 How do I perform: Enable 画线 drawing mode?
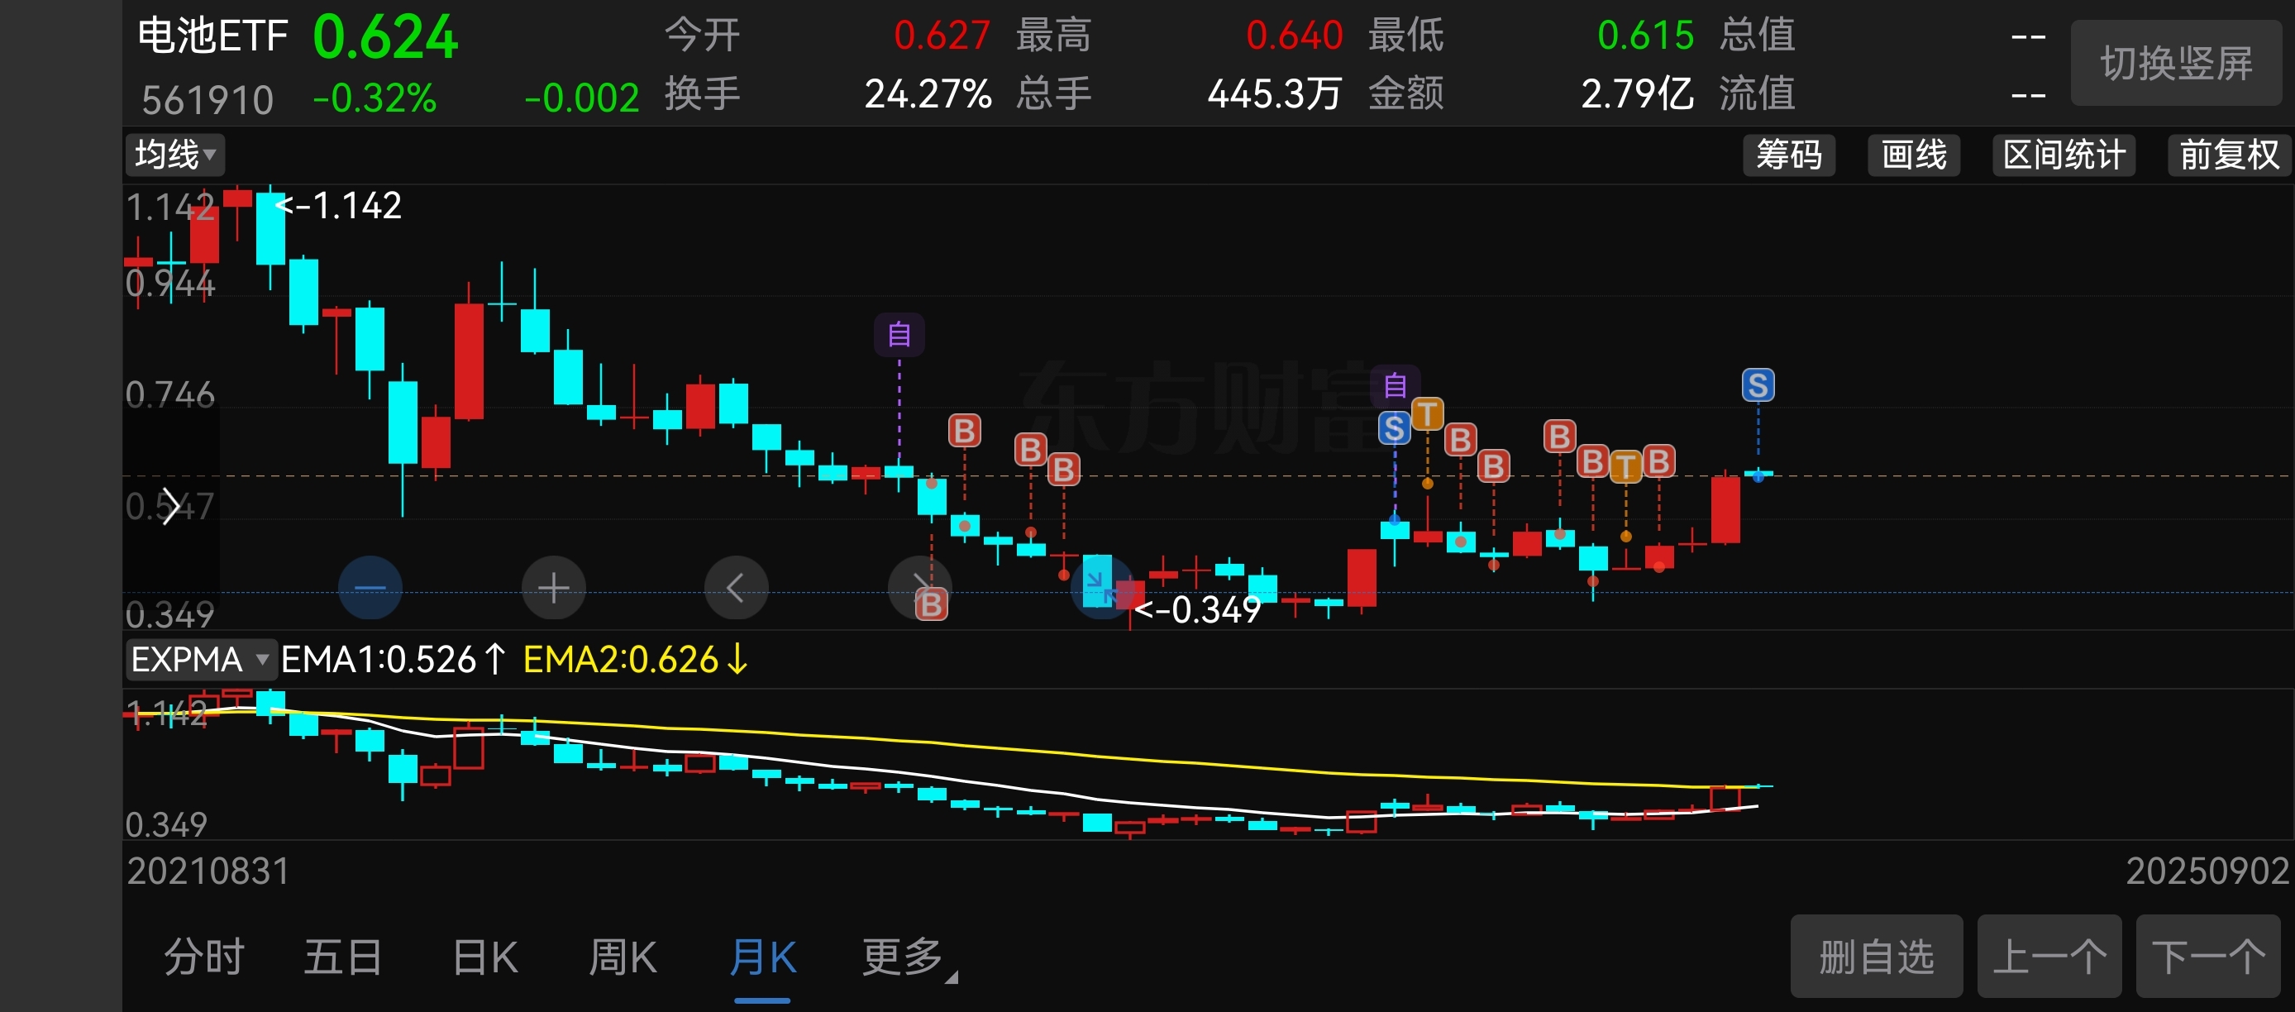pyautogui.click(x=1914, y=155)
